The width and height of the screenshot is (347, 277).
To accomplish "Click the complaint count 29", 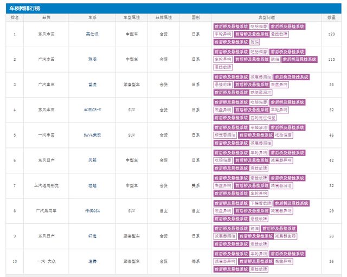I will [331, 211].
